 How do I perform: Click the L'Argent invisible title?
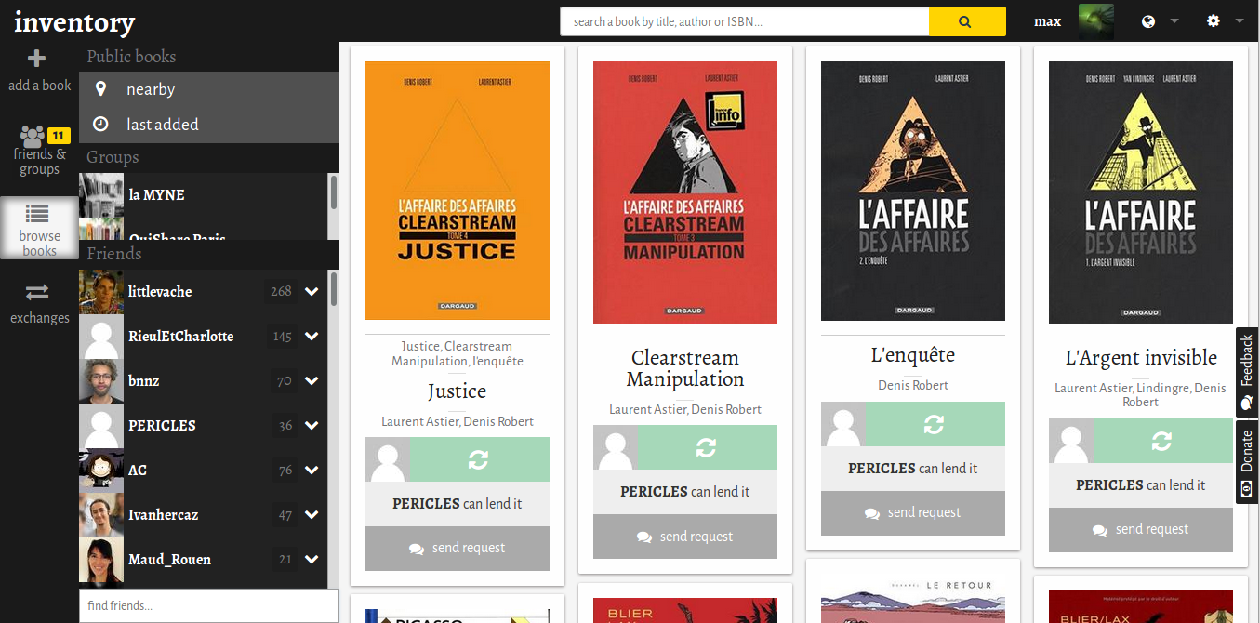(x=1141, y=358)
